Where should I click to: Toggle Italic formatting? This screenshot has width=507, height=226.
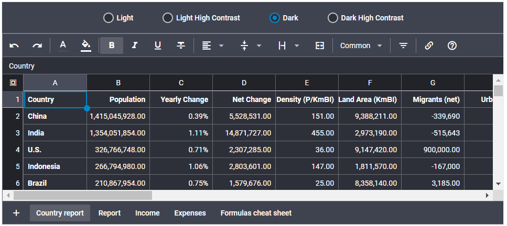pos(135,46)
